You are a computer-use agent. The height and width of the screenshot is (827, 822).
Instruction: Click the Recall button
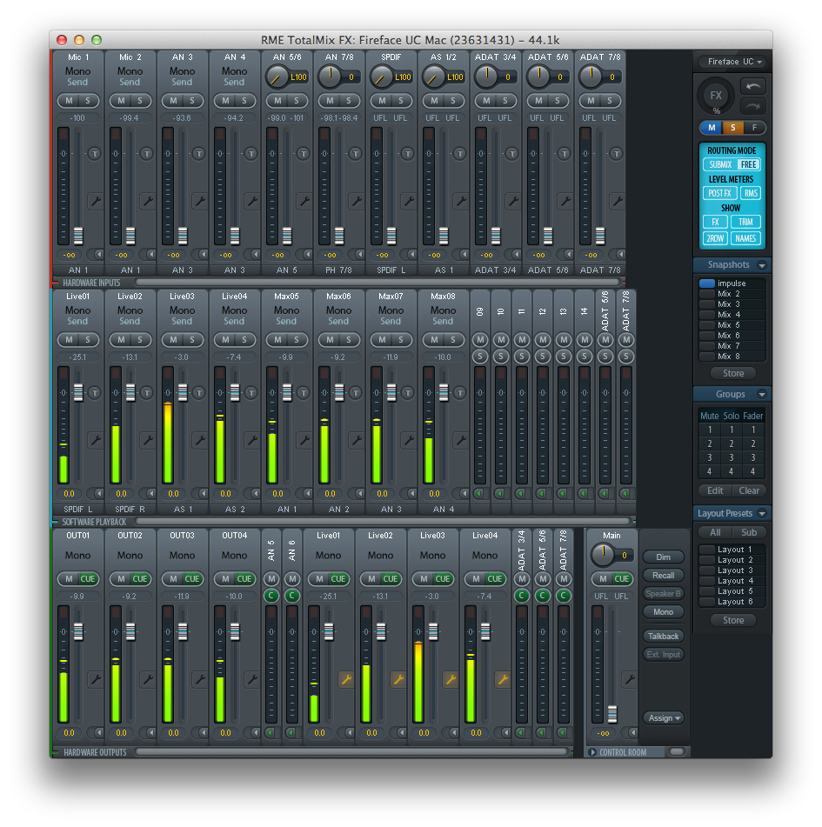(663, 576)
